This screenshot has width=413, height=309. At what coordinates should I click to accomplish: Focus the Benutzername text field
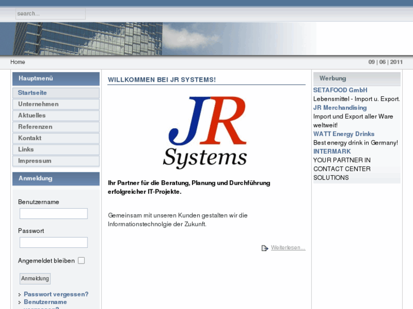click(x=53, y=214)
